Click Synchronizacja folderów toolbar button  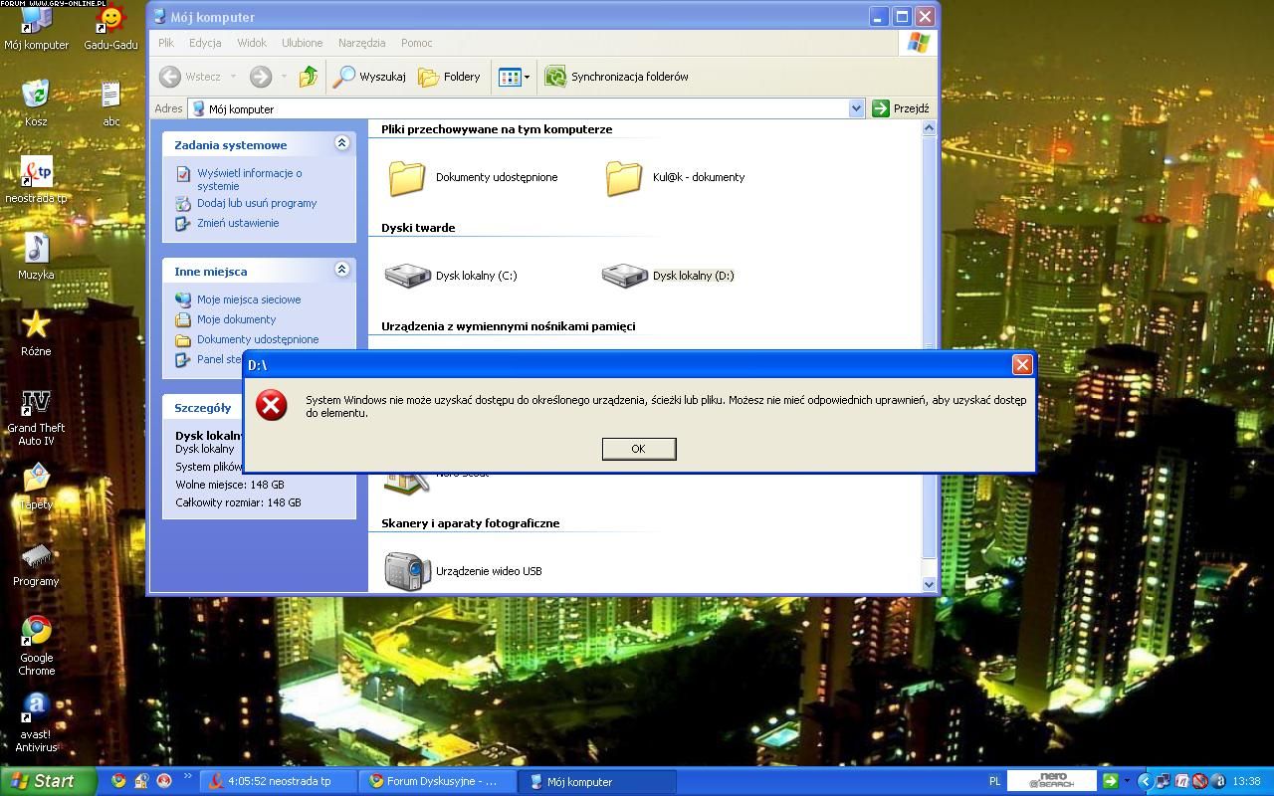(x=617, y=77)
